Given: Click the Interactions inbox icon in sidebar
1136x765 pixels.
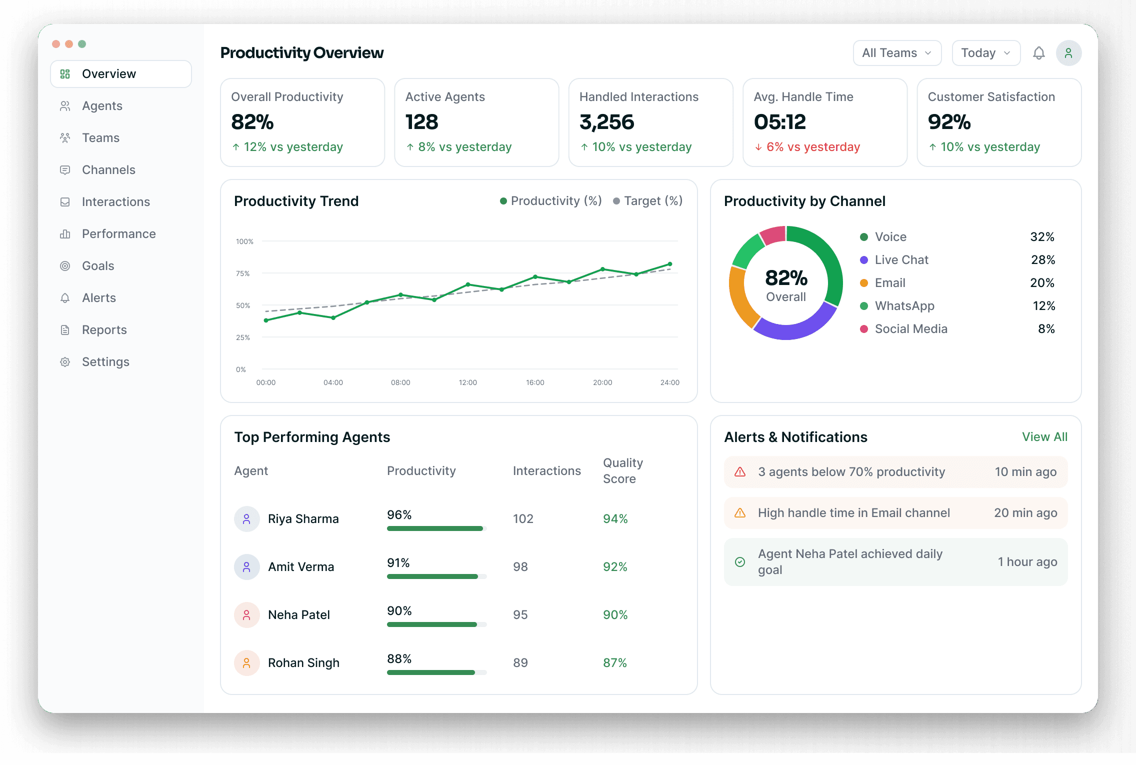Looking at the screenshot, I should point(65,202).
